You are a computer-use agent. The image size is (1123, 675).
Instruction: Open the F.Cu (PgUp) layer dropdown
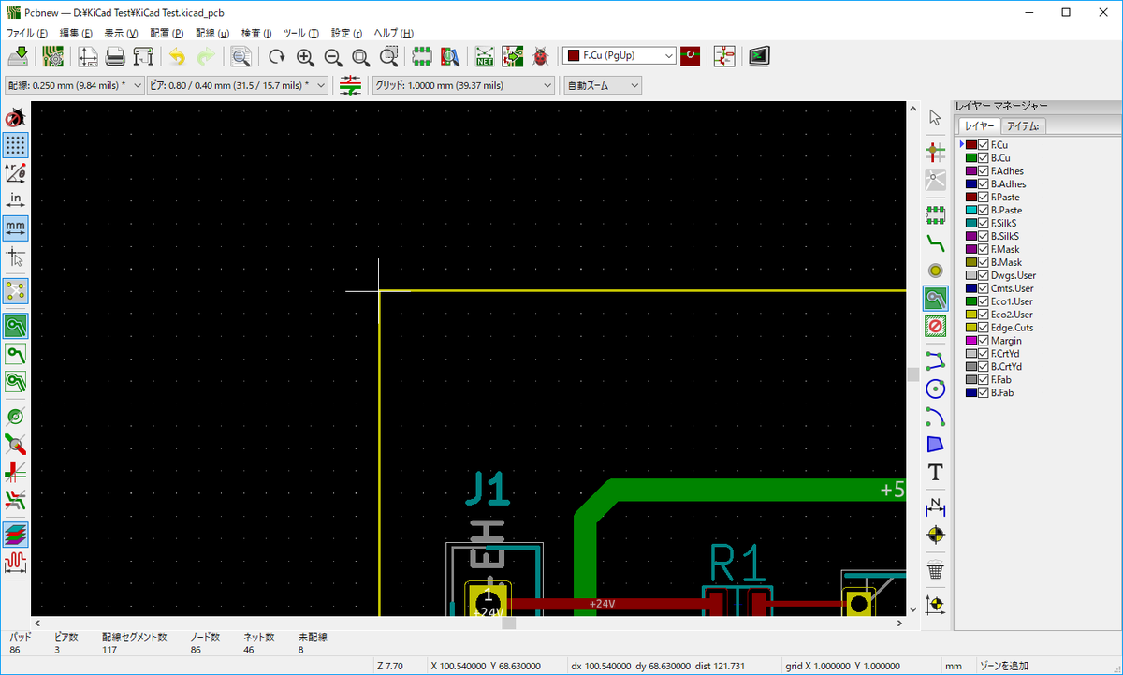pyautogui.click(x=620, y=56)
